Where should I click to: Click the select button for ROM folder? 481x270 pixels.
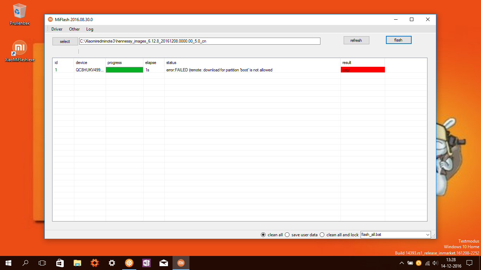click(65, 41)
